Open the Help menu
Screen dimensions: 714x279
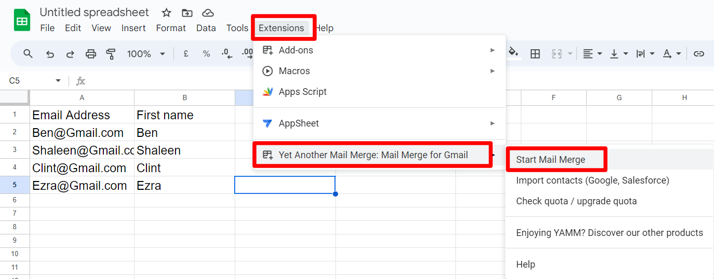[325, 28]
